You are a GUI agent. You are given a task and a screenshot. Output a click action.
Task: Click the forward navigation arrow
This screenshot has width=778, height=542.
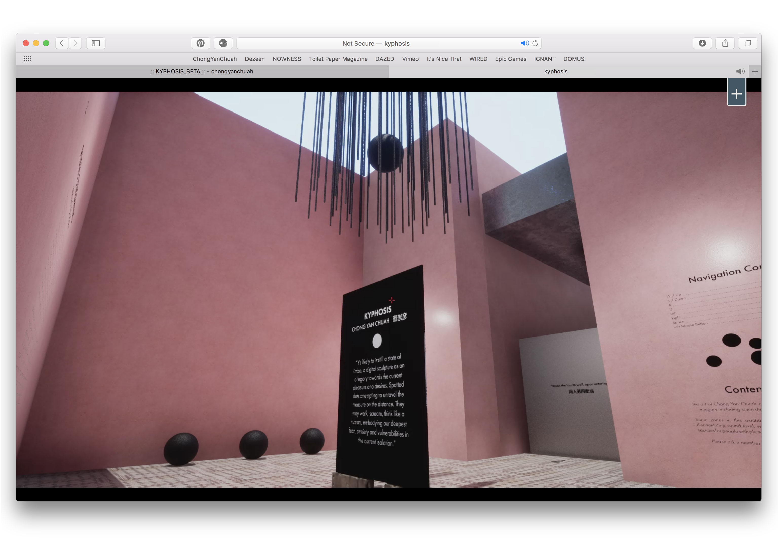75,43
